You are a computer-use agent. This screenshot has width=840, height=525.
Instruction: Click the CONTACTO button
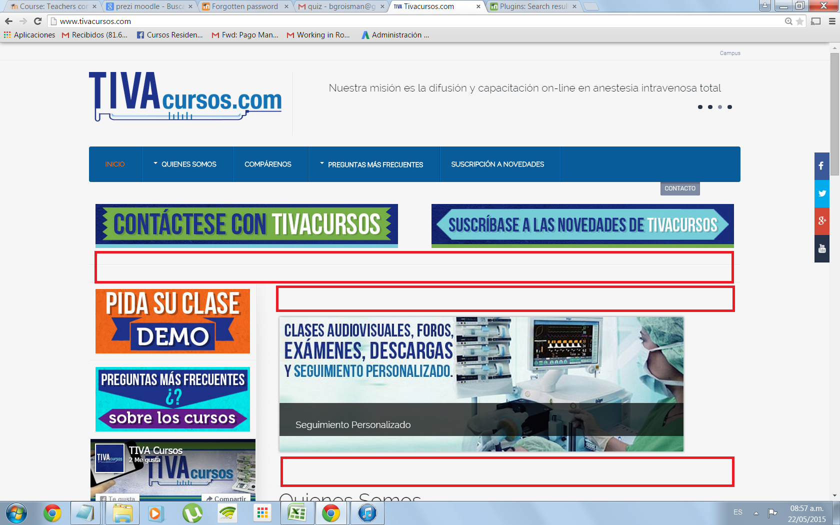[x=680, y=188]
